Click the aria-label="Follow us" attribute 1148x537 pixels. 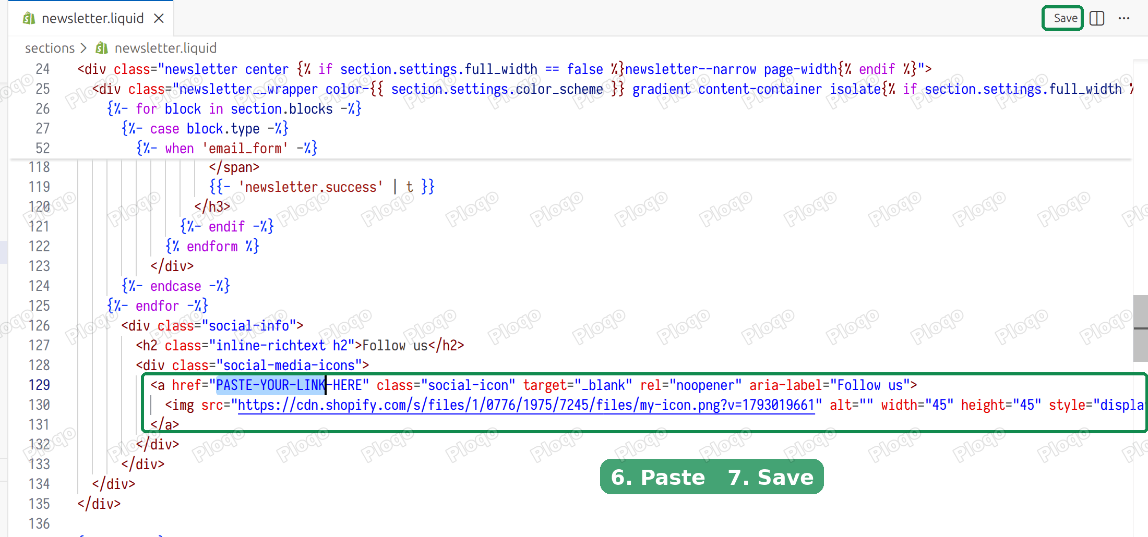[x=829, y=385]
